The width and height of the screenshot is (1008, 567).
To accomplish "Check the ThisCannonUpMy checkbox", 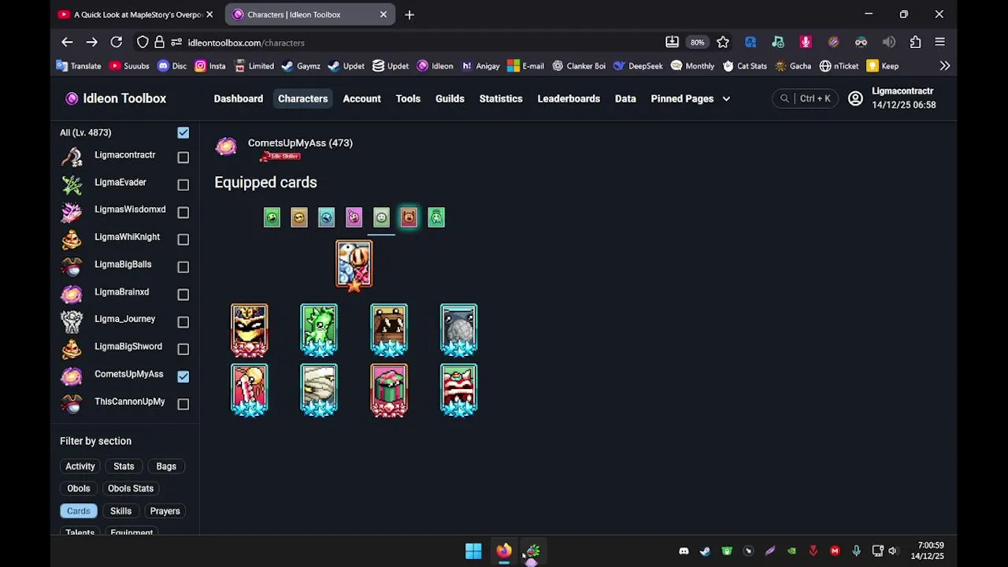I will 183,404.
